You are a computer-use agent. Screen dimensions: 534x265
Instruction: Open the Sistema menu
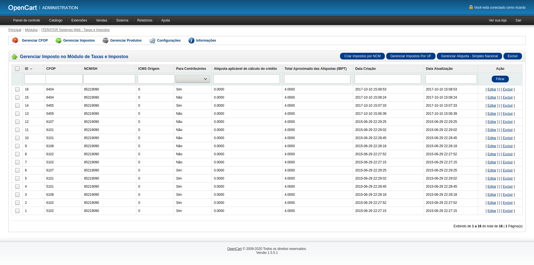[x=122, y=20]
